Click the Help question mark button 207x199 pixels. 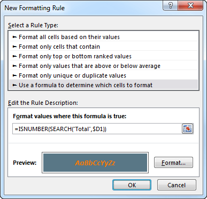171,5
